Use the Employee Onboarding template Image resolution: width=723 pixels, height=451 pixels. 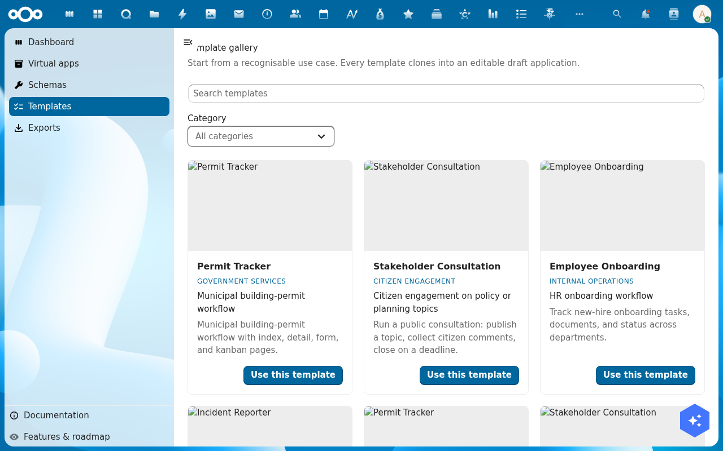(646, 375)
